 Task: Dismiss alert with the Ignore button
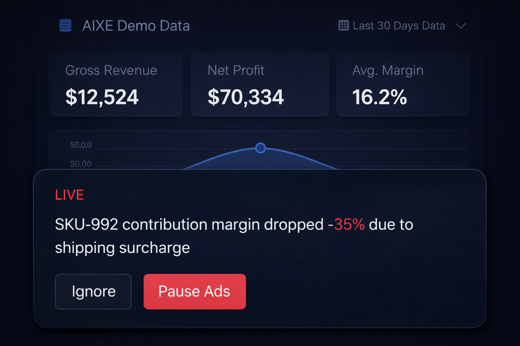(93, 291)
